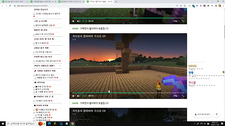The width and height of the screenshot is (225, 126).
Task: Enter fullscreen on the top 00:43 video
Action: coord(183,21)
